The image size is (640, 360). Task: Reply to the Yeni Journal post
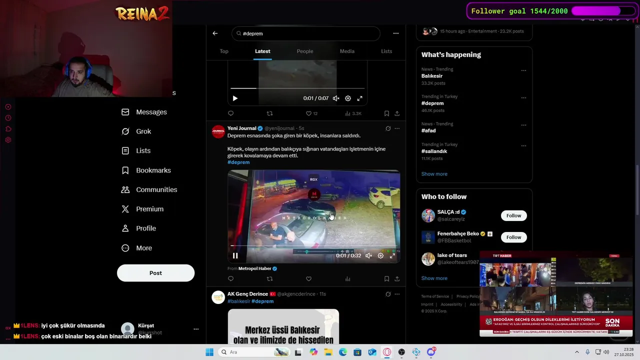pos(230,278)
